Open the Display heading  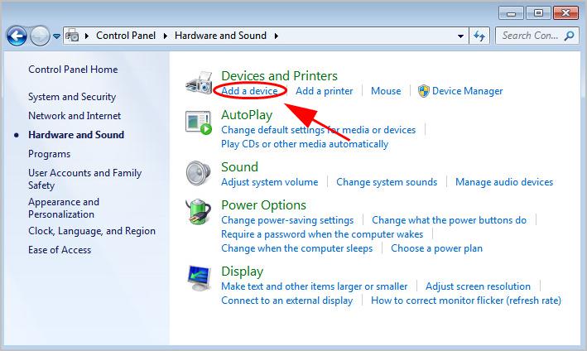(x=243, y=272)
